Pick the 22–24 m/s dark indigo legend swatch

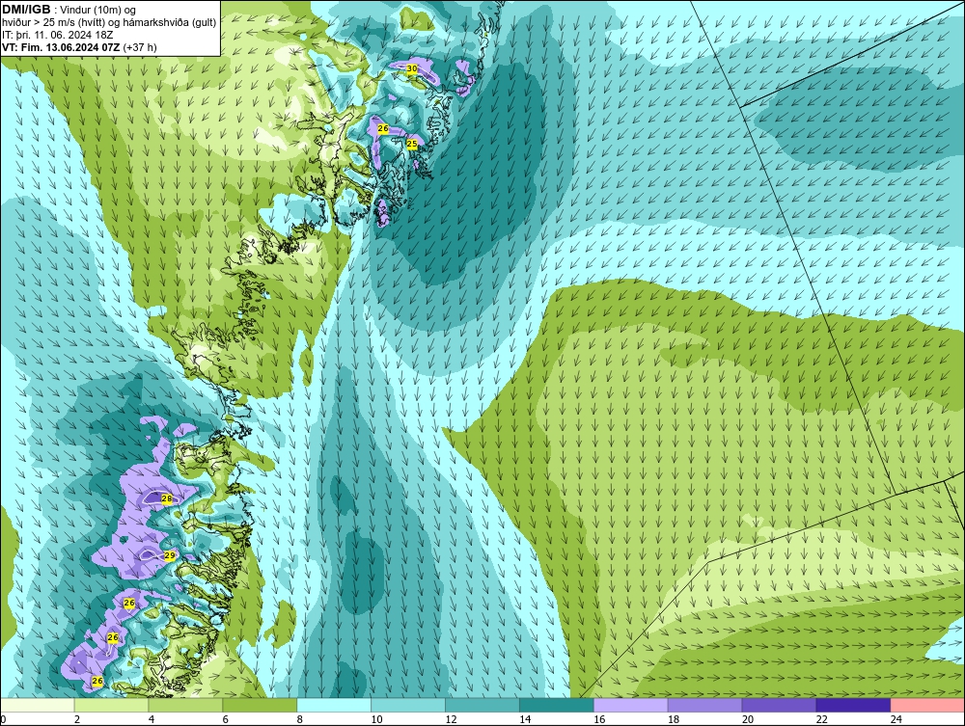(x=853, y=705)
